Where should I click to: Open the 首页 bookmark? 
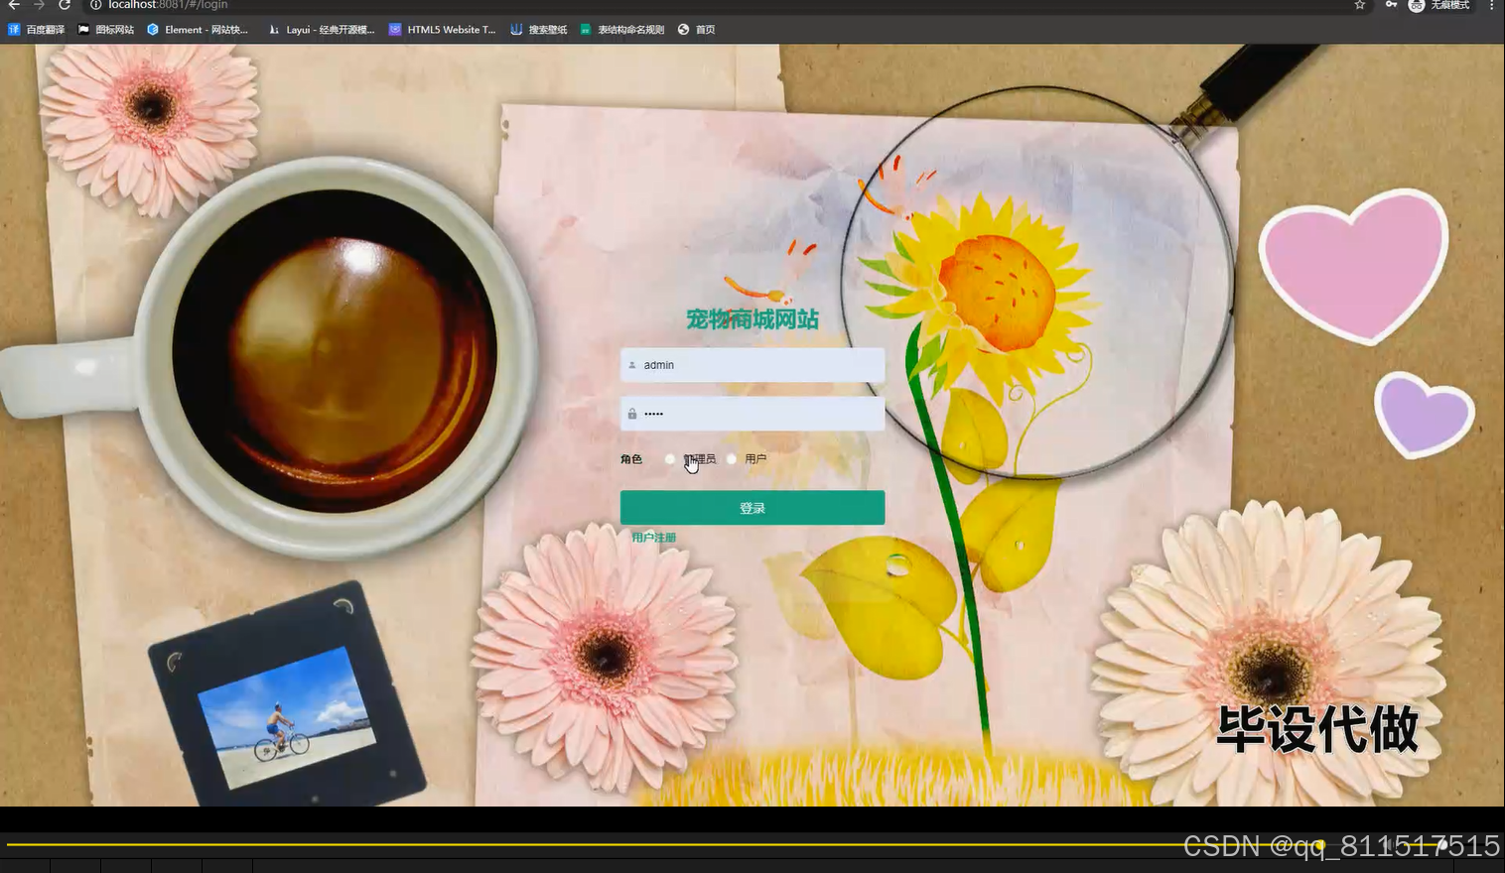click(x=697, y=30)
